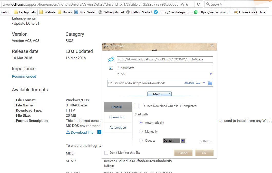272x173 pixels.
Task: Click the 40.4GB Free text
Action: 192,83
